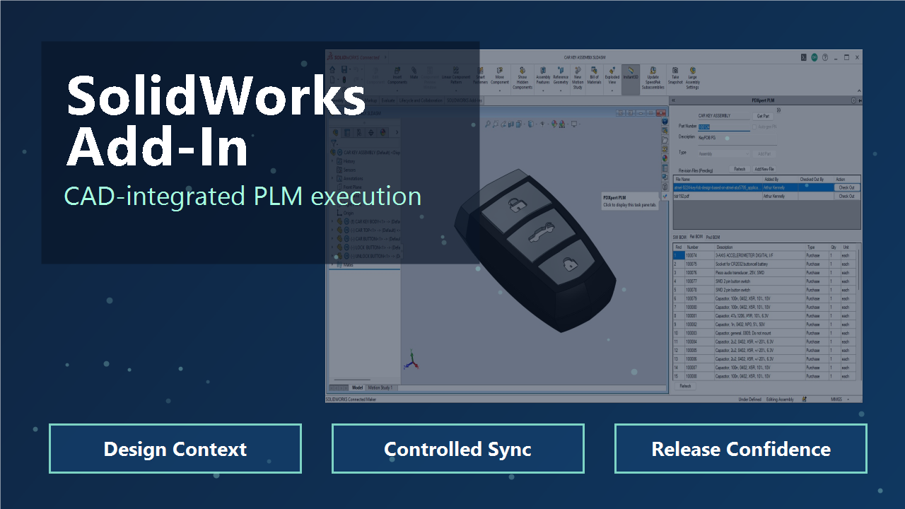Viewport: 905px width, 509px height.
Task: Click the Part Number input field
Action: pos(724,127)
